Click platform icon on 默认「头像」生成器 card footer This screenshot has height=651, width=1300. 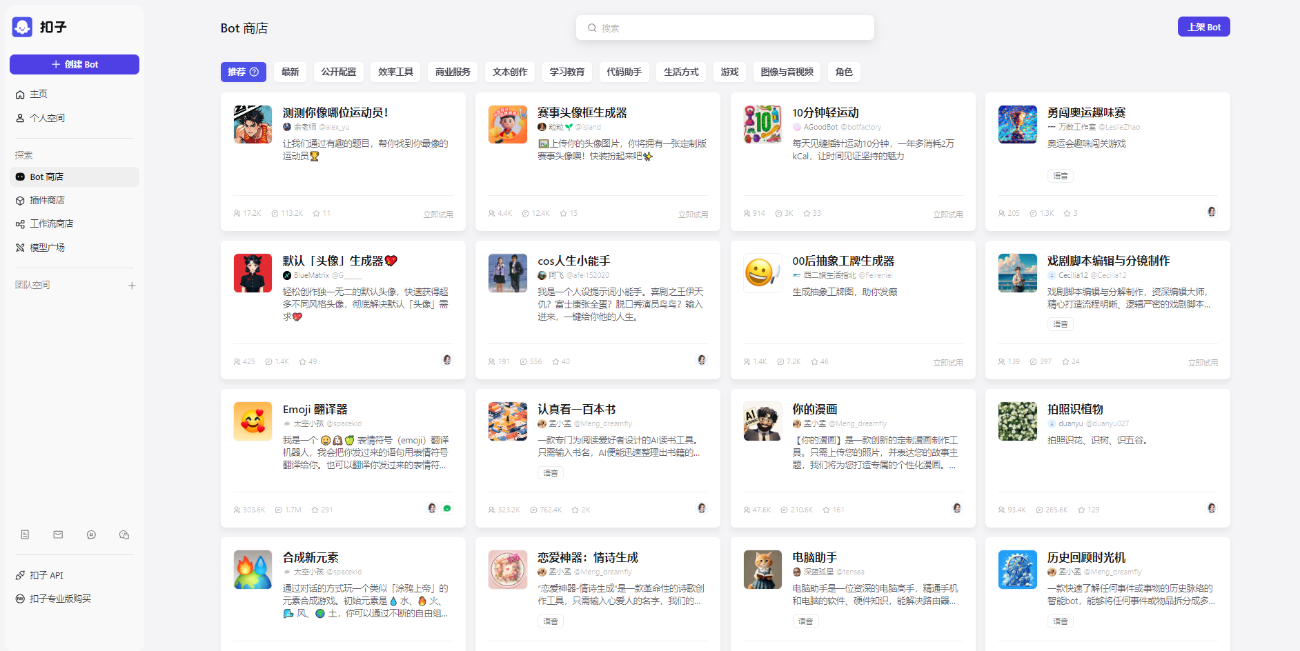[x=447, y=360]
